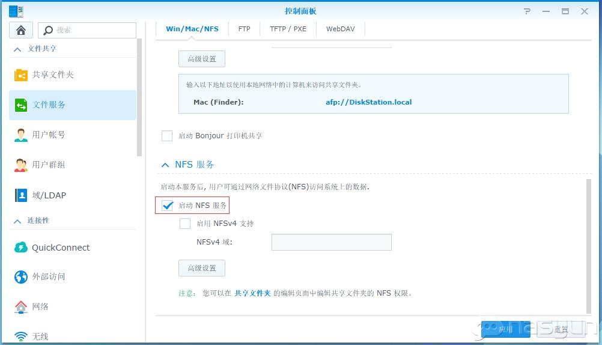
Task: Open the 域/LDAP directory icon
Action: (21, 195)
